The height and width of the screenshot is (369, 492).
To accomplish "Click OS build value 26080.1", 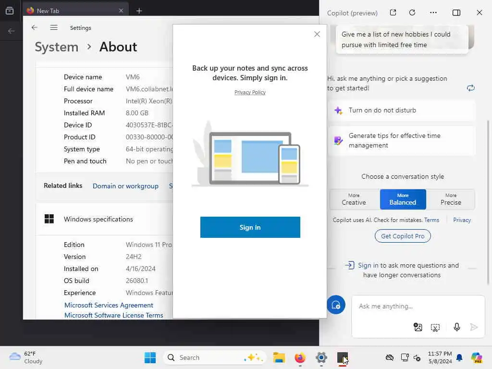I will tap(137, 281).
